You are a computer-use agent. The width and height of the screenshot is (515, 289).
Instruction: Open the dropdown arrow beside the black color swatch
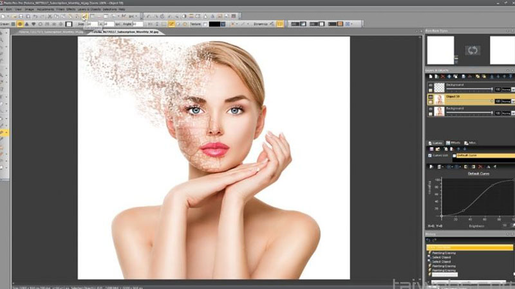click(223, 24)
